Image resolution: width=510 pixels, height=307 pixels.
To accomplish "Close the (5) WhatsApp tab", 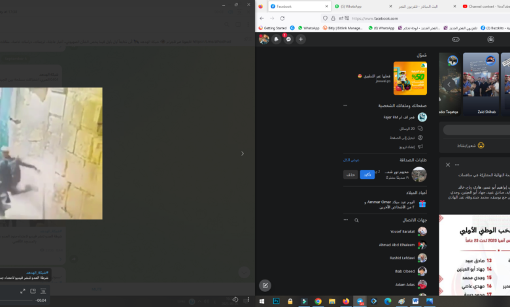I will 390,7.
